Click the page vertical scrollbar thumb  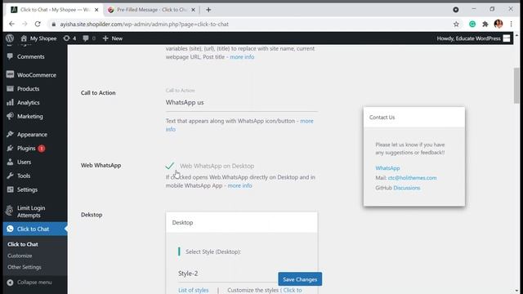(x=516, y=86)
